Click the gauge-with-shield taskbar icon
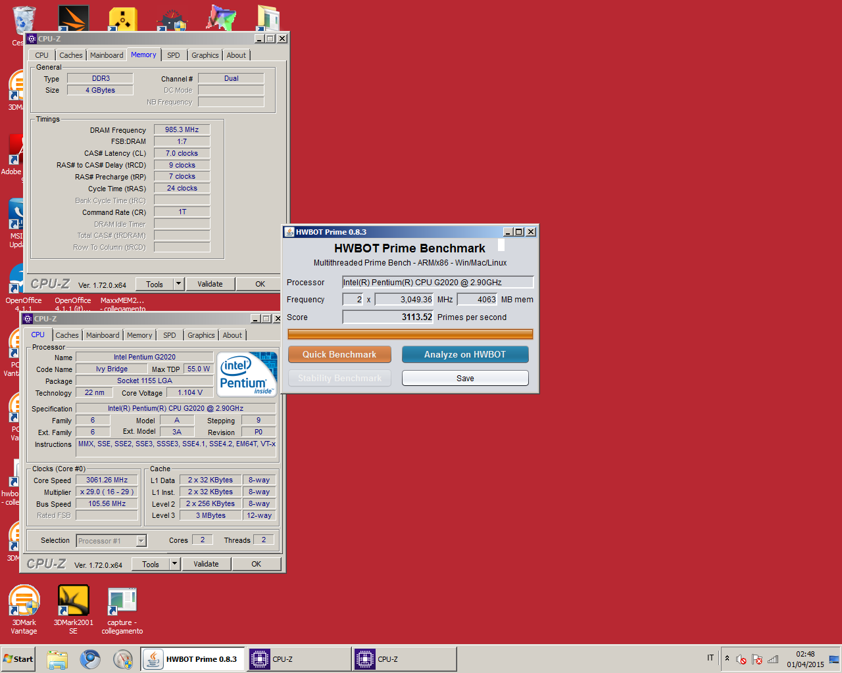 [x=123, y=659]
